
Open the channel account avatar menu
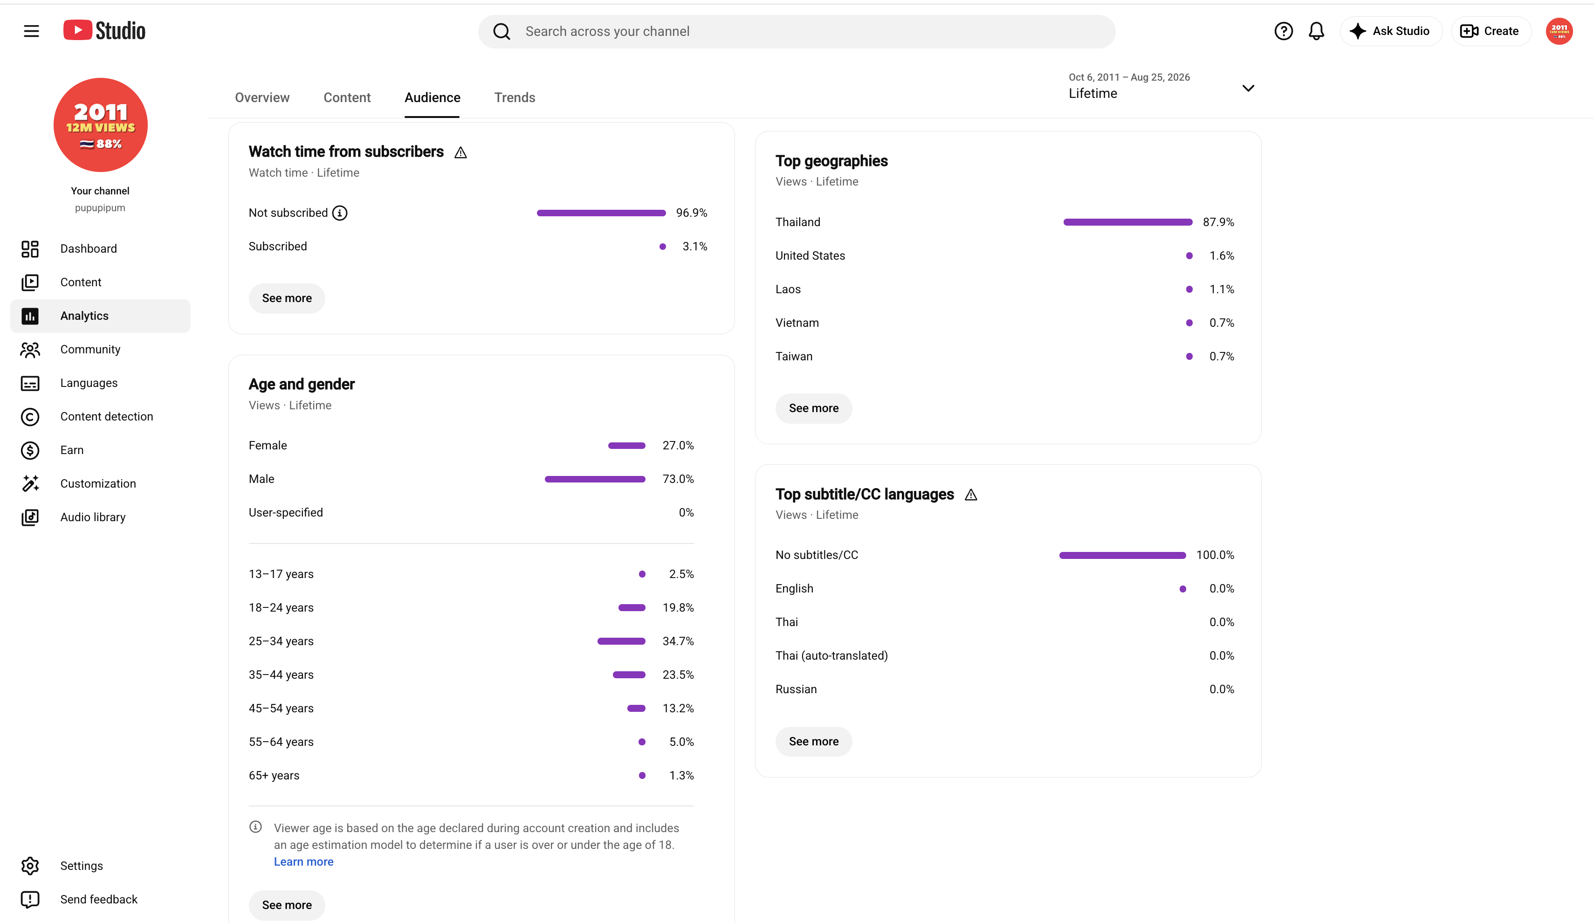(x=1559, y=31)
